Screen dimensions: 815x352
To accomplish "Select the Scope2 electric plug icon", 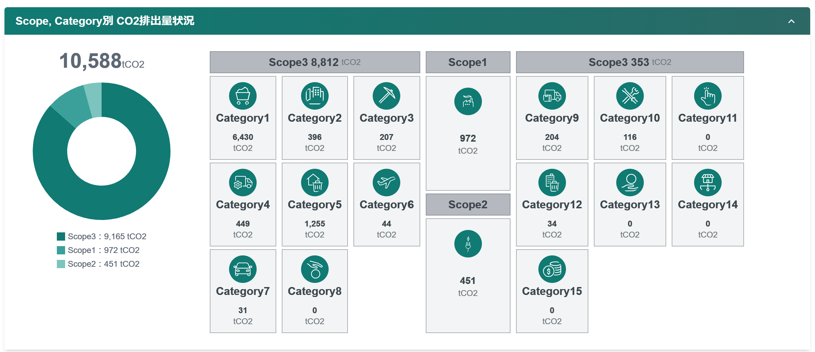I will point(468,244).
